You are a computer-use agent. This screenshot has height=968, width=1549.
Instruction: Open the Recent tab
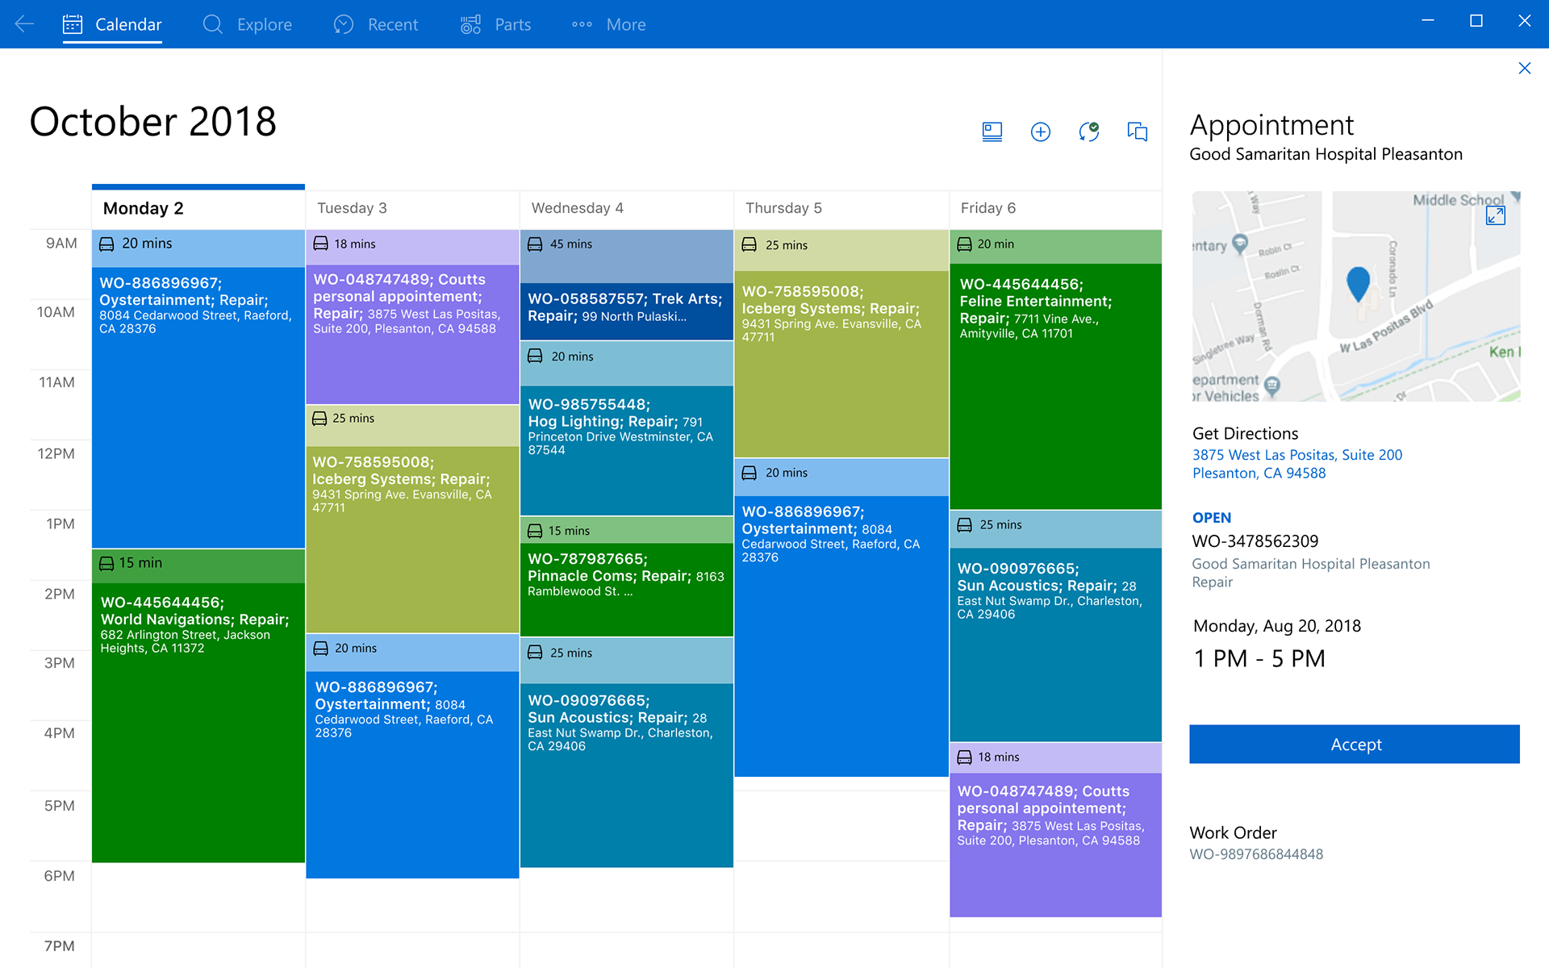[x=376, y=24]
